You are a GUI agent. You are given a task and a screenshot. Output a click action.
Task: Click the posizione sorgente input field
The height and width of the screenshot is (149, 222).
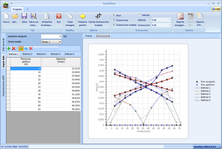[x=51, y=36]
